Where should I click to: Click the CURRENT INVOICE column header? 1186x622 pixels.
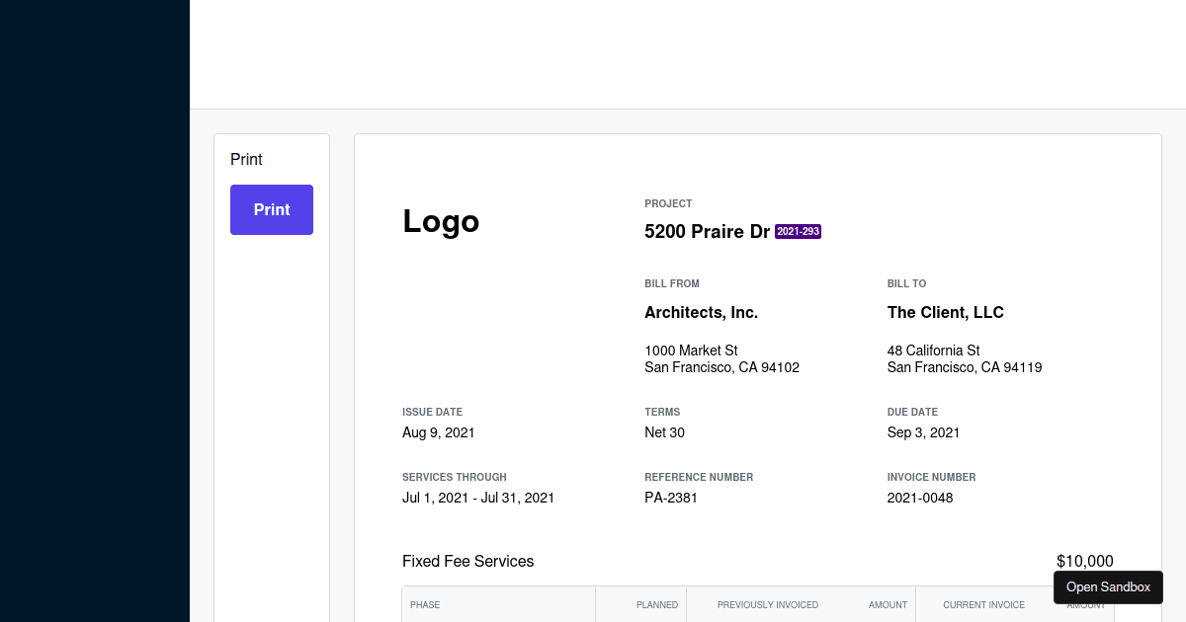click(x=983, y=605)
